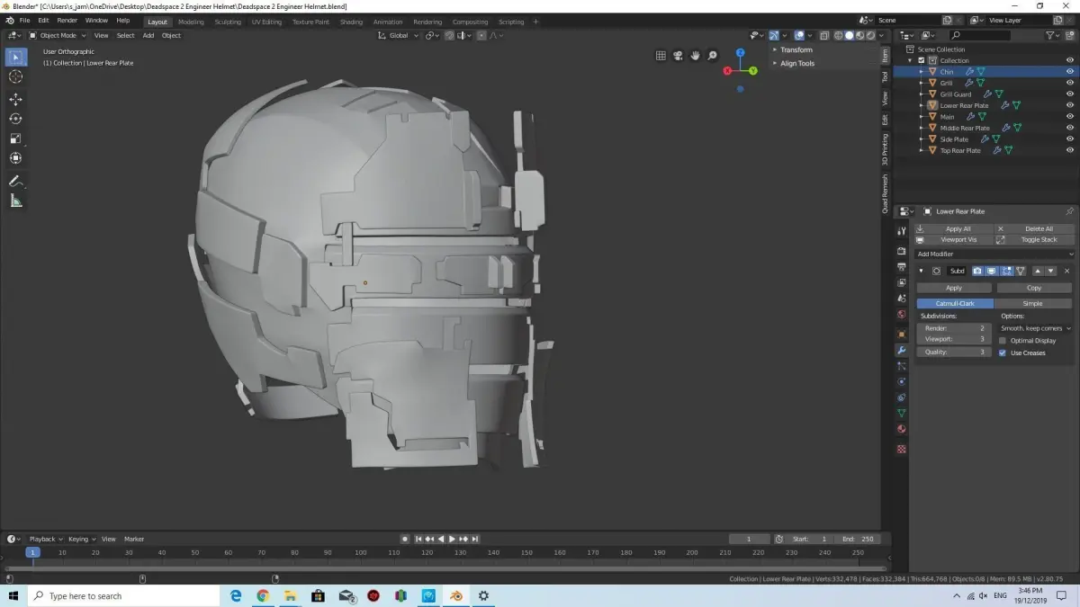Viewport: 1080px width, 607px height.
Task: Choose the Measure tool
Action: point(15,201)
